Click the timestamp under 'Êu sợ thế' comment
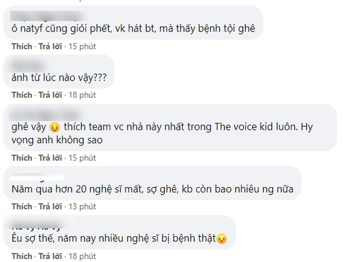Viewport: 355px width, 262px height. [x=82, y=255]
